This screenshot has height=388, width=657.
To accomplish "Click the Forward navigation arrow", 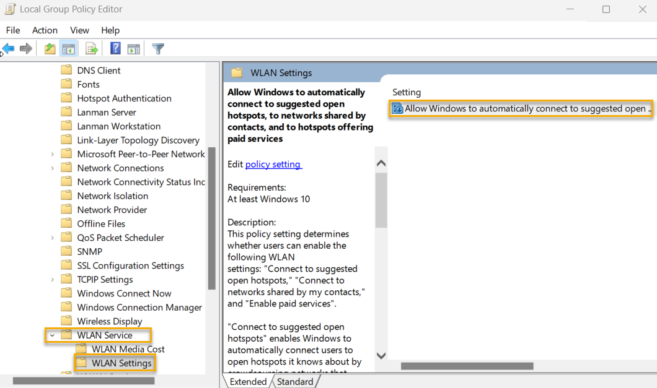I will tap(24, 48).
